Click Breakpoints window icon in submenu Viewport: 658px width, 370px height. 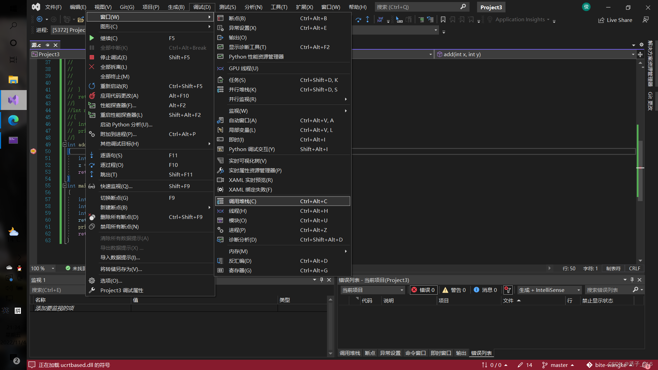tap(220, 18)
